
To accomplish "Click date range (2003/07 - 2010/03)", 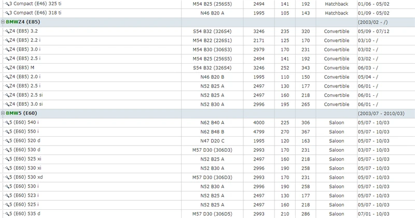I will tap(381, 113).
